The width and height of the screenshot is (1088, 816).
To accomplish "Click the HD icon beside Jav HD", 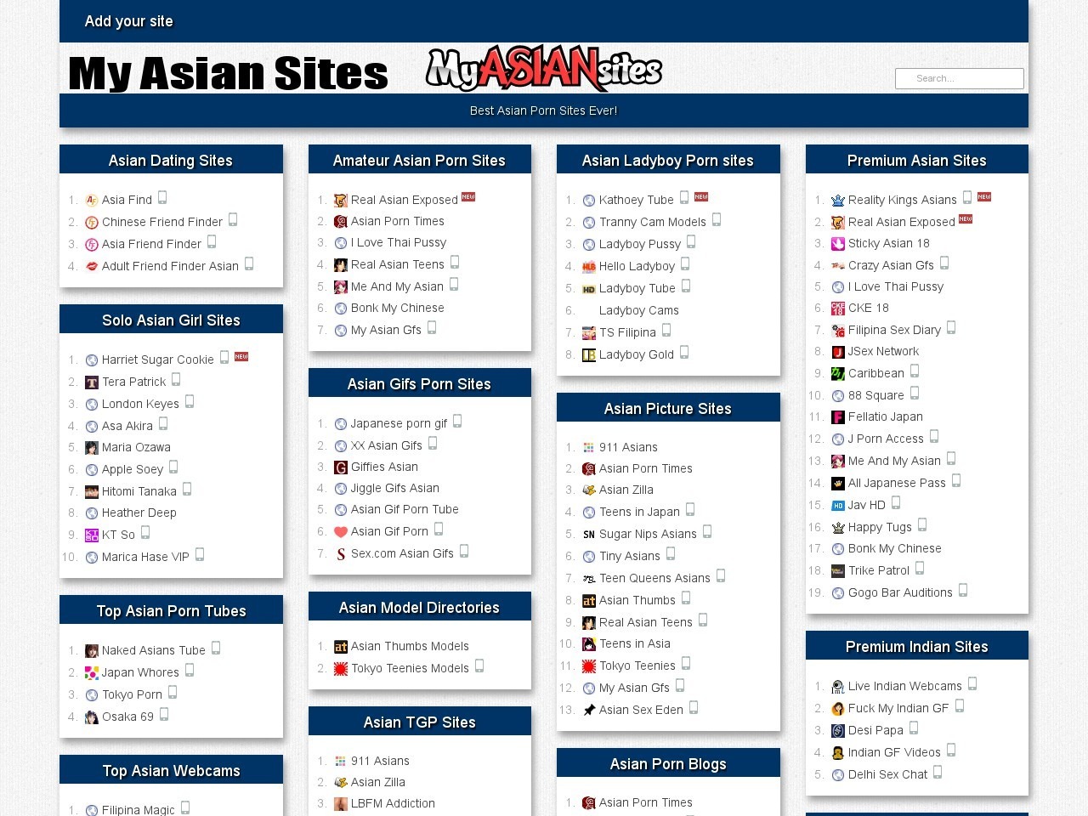I will point(838,506).
